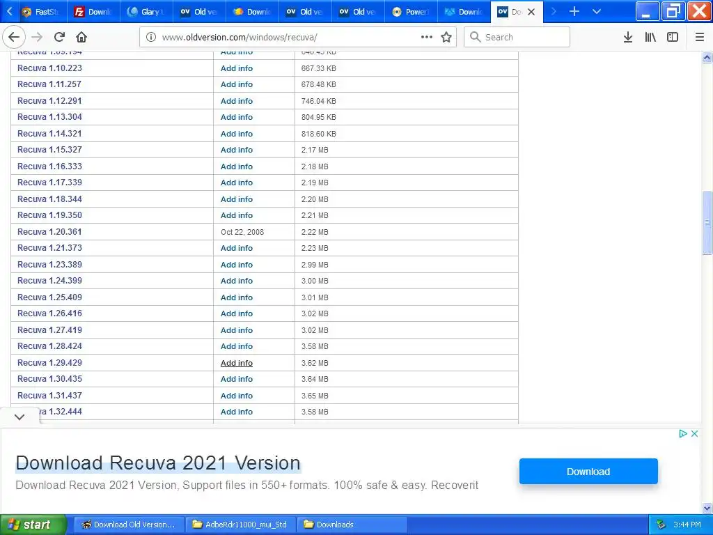Show site information for oldversion.com
The image size is (713, 535).
tap(150, 37)
